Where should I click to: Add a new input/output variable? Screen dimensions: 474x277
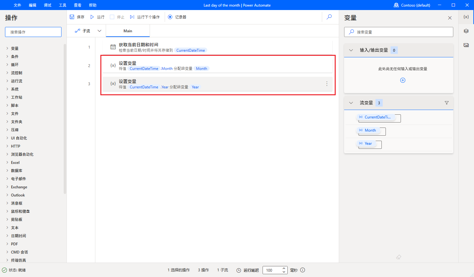click(403, 80)
